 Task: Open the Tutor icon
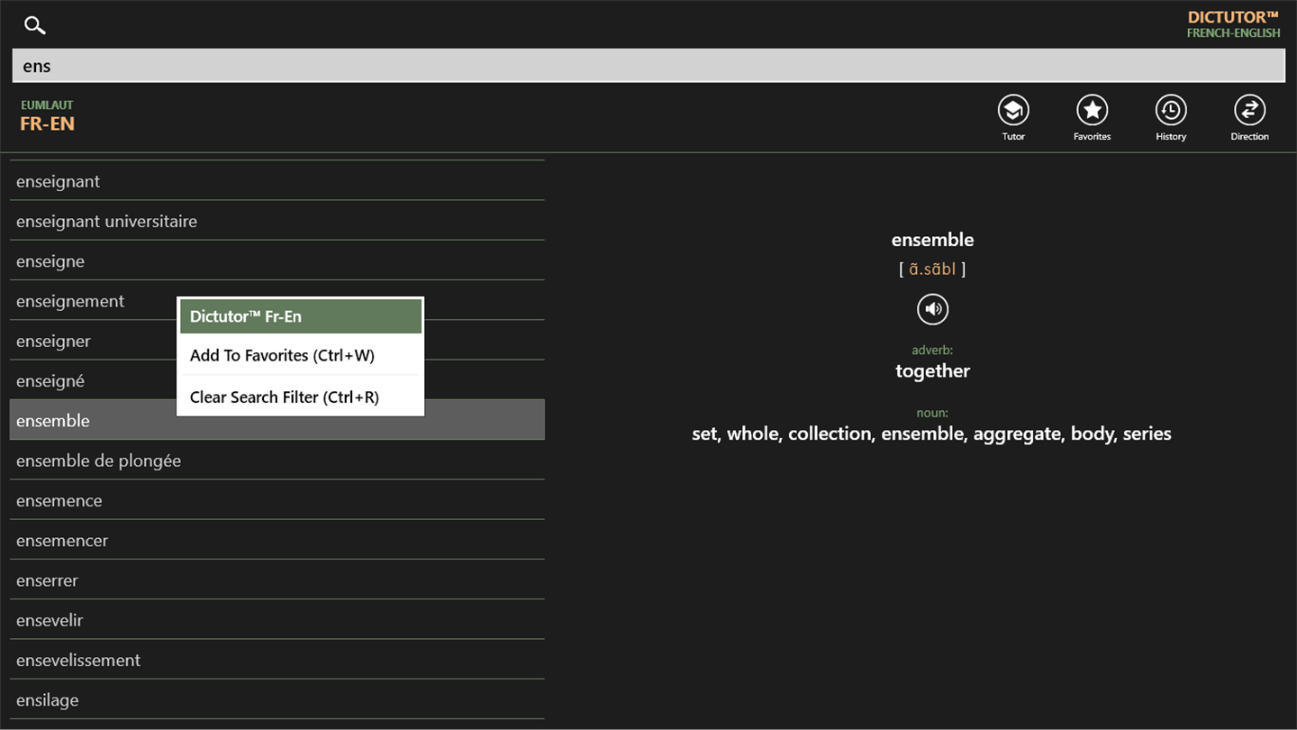coord(1013,111)
